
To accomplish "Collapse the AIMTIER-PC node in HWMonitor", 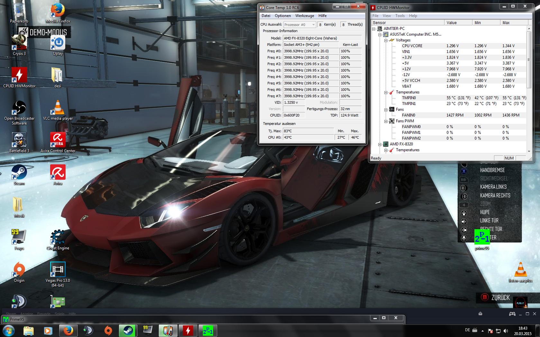I will [374, 29].
